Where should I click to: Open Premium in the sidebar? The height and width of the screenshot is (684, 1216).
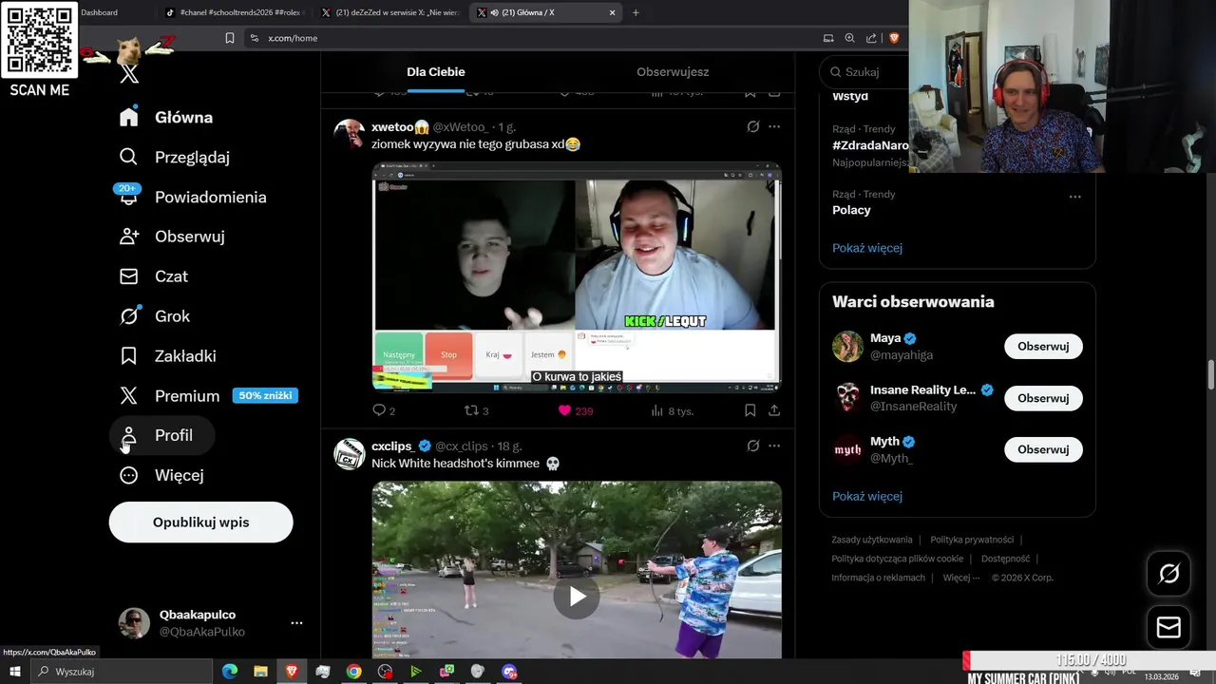click(x=209, y=396)
